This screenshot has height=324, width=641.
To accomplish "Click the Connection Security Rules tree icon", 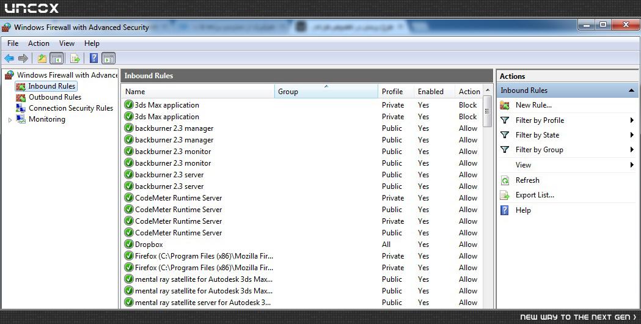I will [x=20, y=108].
